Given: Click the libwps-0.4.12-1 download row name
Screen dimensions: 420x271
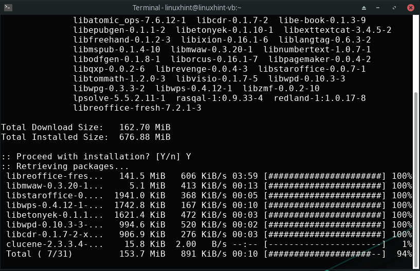Looking at the screenshot, I should 54,205.
